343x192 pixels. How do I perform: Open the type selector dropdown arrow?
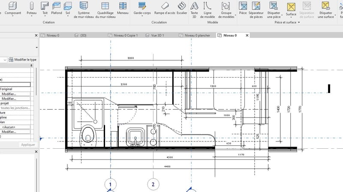pos(36,47)
